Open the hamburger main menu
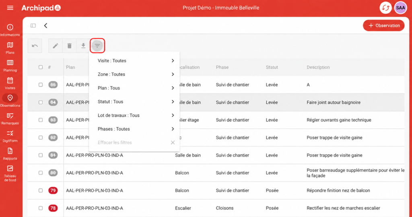Screen dimensions: 412x217 pyautogui.click(x=10, y=8)
